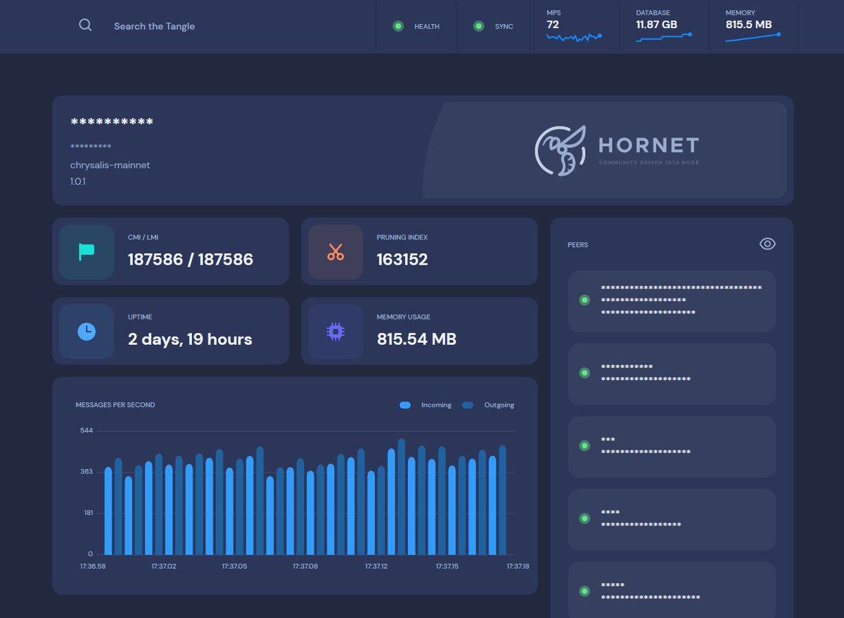Click the 187586 / 187586 milestone value

point(190,259)
